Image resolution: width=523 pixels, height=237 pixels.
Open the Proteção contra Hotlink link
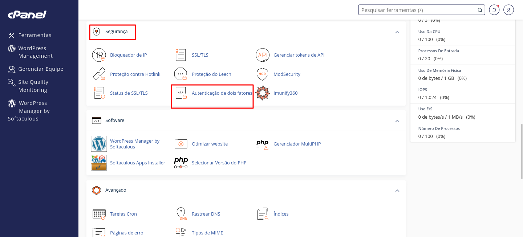pos(135,74)
